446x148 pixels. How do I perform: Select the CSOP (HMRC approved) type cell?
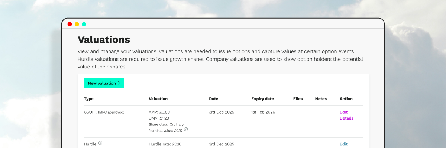point(104,112)
